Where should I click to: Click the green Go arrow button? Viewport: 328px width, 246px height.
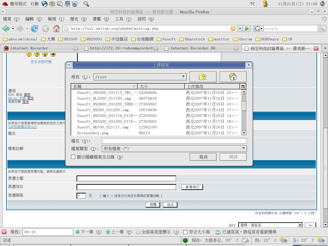pos(247,29)
